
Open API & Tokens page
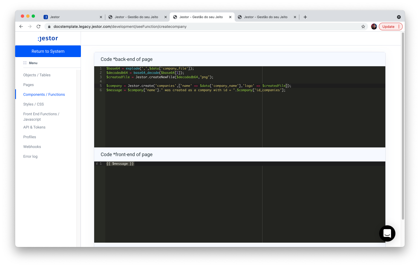pyautogui.click(x=34, y=127)
